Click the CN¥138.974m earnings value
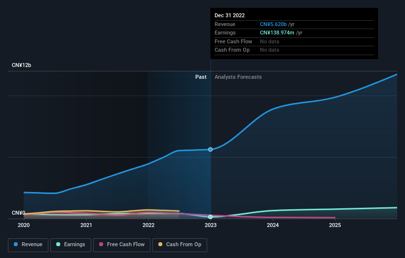 coord(277,32)
